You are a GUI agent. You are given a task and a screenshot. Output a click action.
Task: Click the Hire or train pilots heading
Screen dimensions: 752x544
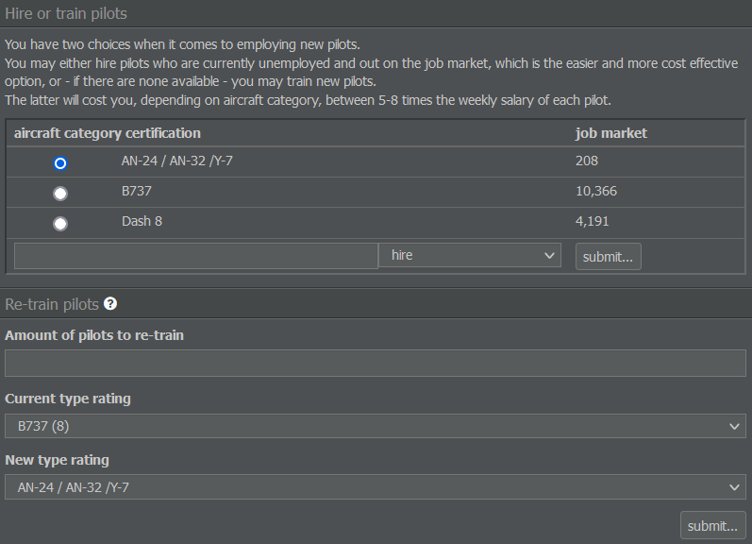coord(66,13)
